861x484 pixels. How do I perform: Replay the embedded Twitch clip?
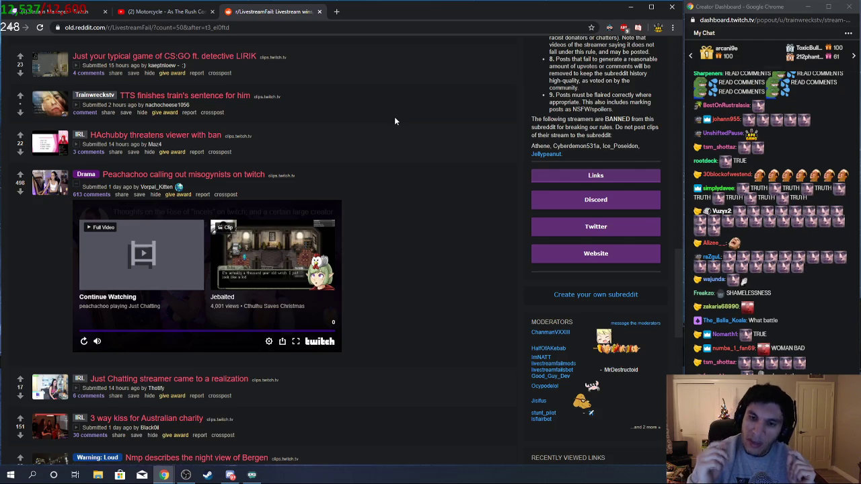(84, 341)
